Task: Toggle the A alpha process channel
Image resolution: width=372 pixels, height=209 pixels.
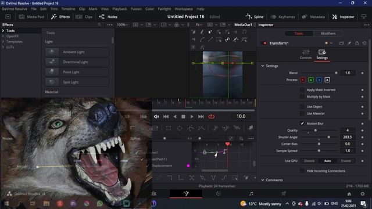Action: (x=327, y=80)
